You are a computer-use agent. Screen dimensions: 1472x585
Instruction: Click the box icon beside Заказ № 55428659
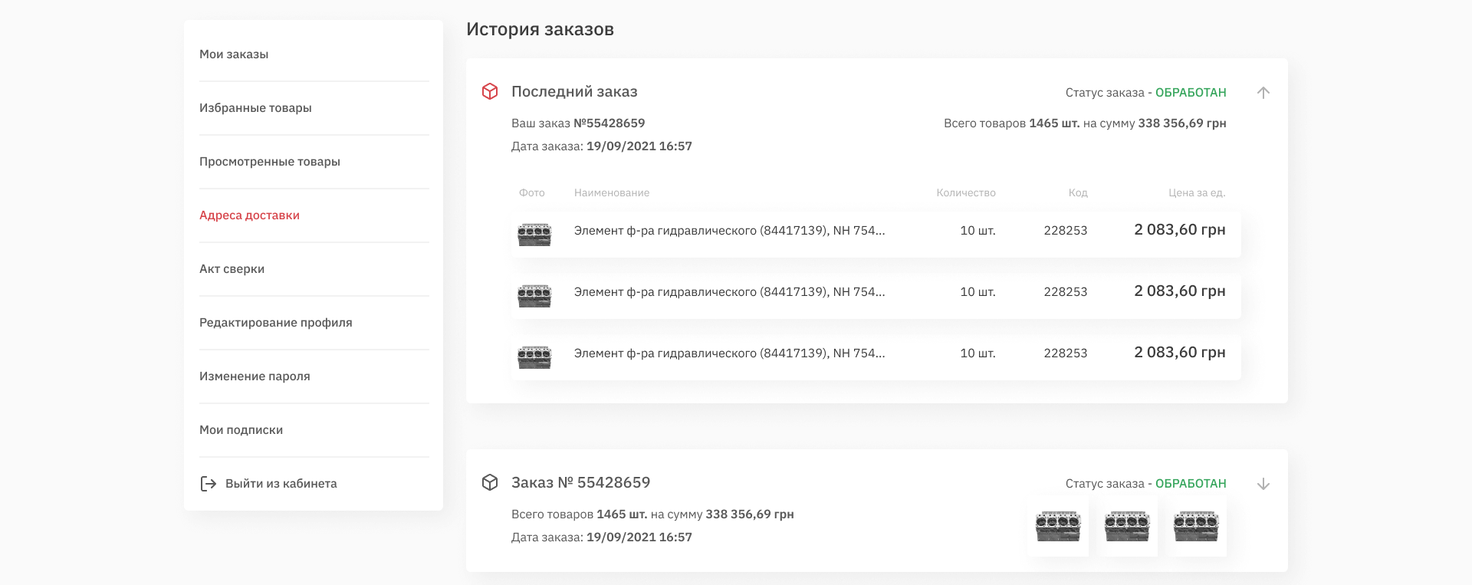pos(490,482)
